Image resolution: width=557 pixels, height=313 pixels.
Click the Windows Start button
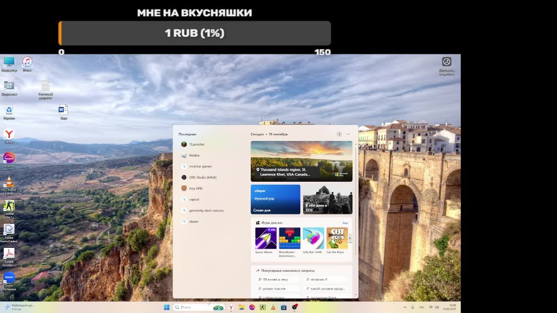tap(166, 307)
